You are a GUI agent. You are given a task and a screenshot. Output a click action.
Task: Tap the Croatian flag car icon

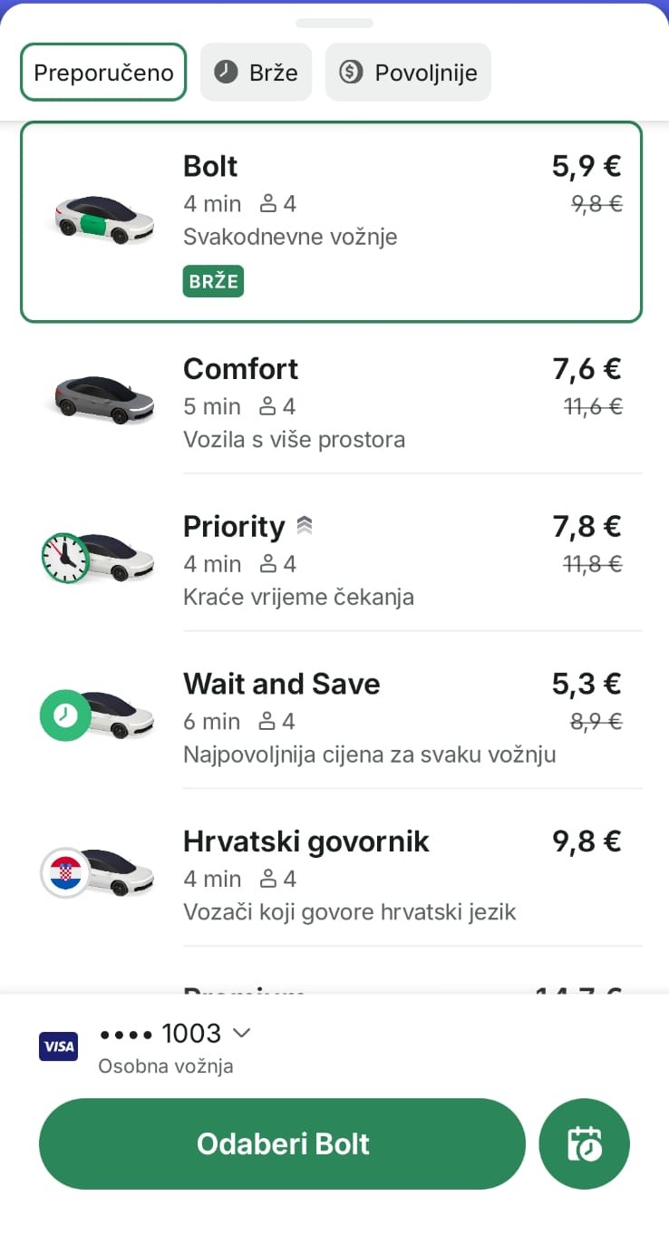coord(97,872)
